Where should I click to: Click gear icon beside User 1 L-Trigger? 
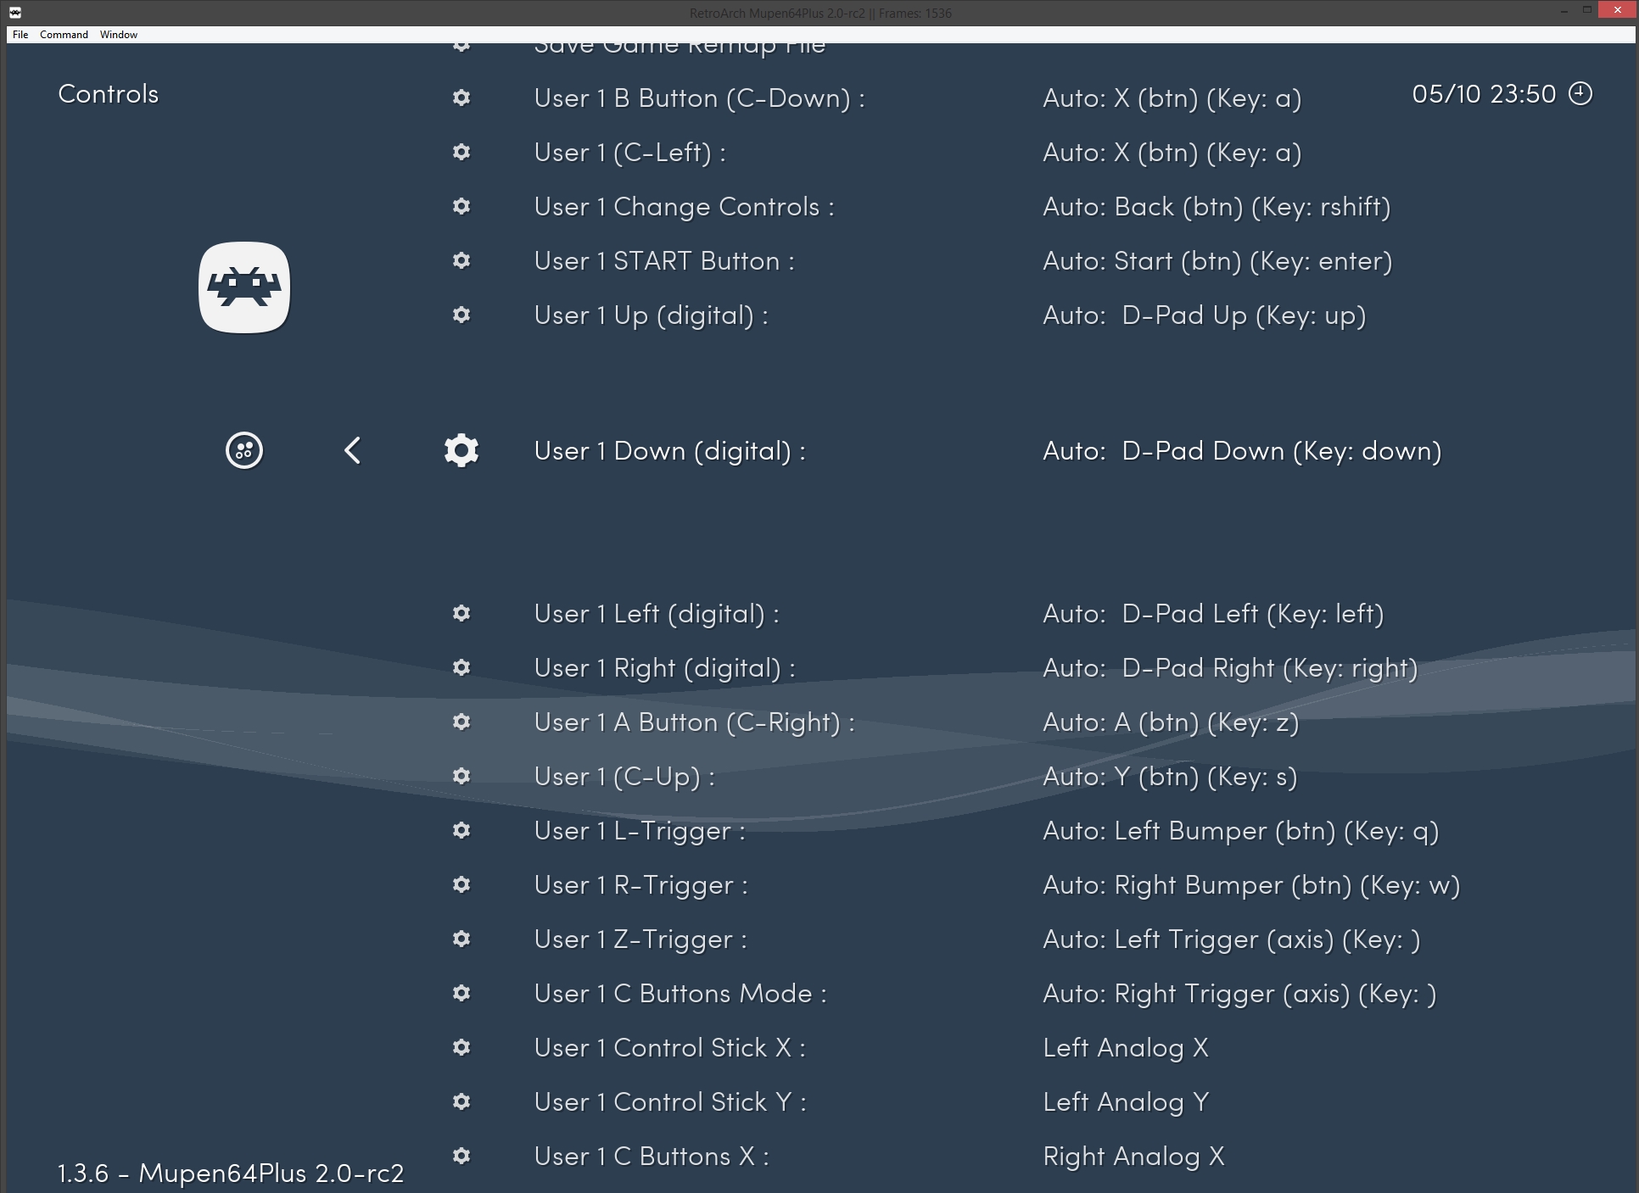461,830
